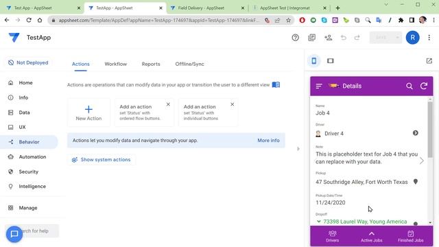Image resolution: width=439 pixels, height=247 pixels.
Task: Switch preview to mobile phone view
Action: coord(314,61)
